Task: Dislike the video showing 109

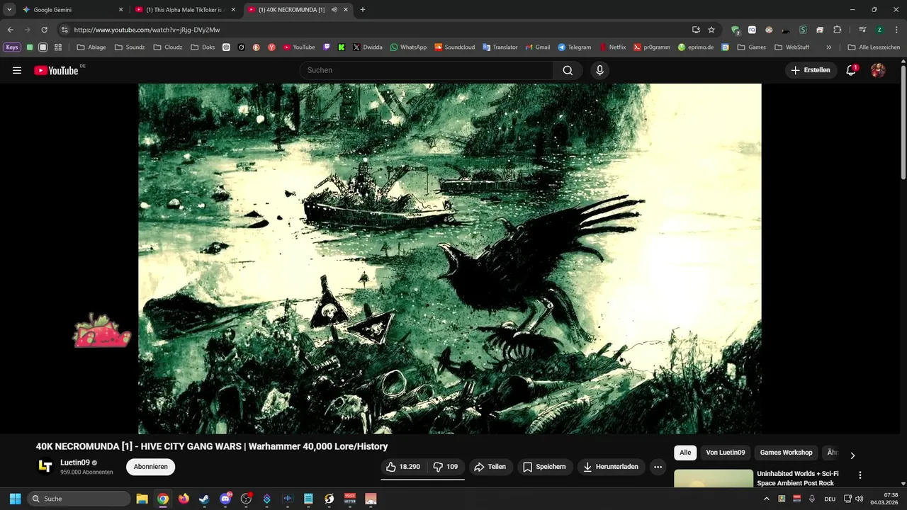Action: pos(446,467)
